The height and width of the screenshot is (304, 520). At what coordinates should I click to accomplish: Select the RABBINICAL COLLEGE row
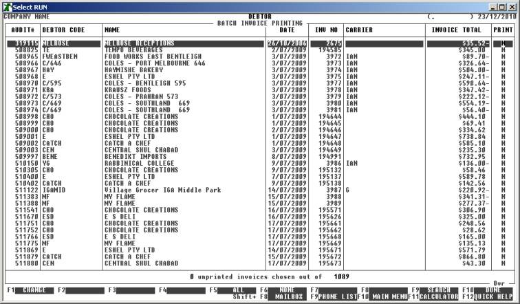click(x=260, y=163)
